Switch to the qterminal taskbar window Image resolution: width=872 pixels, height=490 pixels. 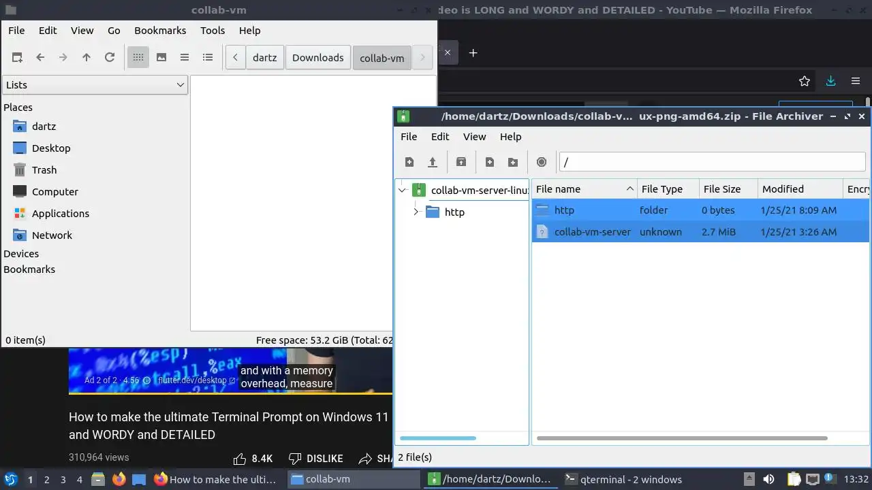[625, 479]
